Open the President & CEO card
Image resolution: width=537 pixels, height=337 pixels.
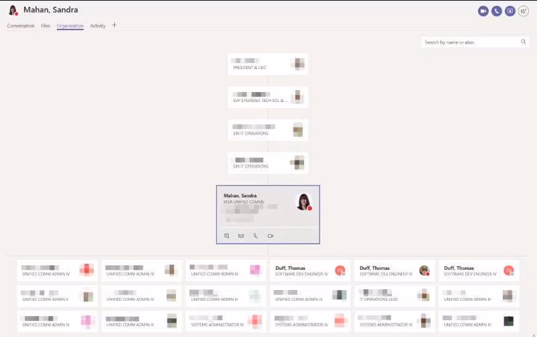click(268, 64)
